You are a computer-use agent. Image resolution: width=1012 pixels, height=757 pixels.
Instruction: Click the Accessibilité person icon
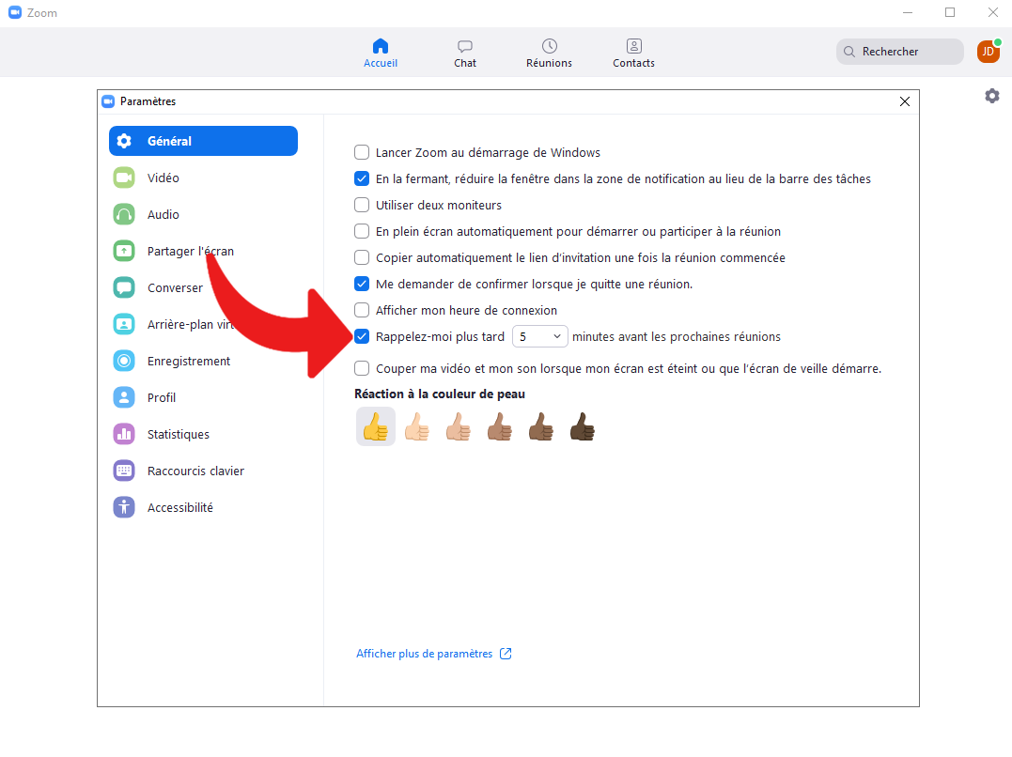pyautogui.click(x=124, y=507)
